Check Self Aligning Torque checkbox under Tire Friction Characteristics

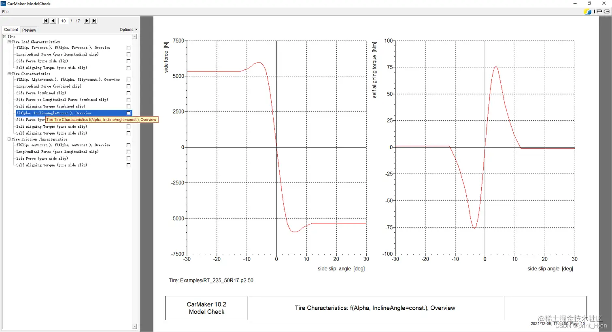[128, 165]
